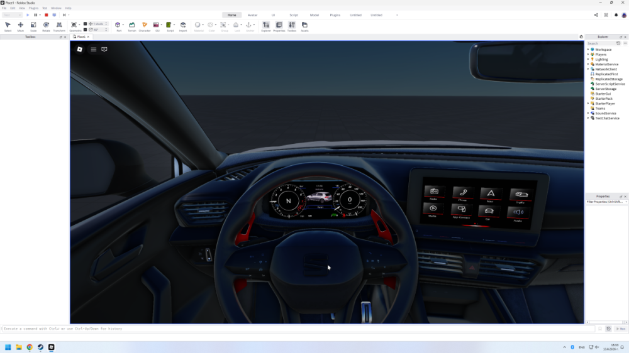The image size is (629, 353).
Task: Click the Script insert icon
Action: [169, 25]
